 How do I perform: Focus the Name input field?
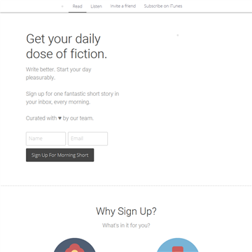pyautogui.click(x=45, y=139)
